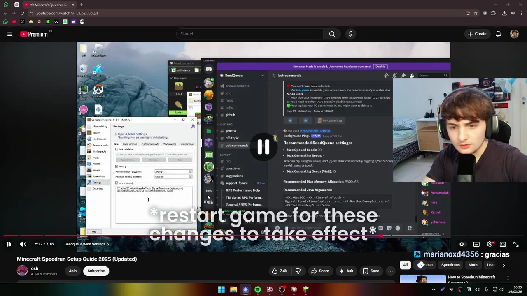Switch player to theater mode

point(503,244)
